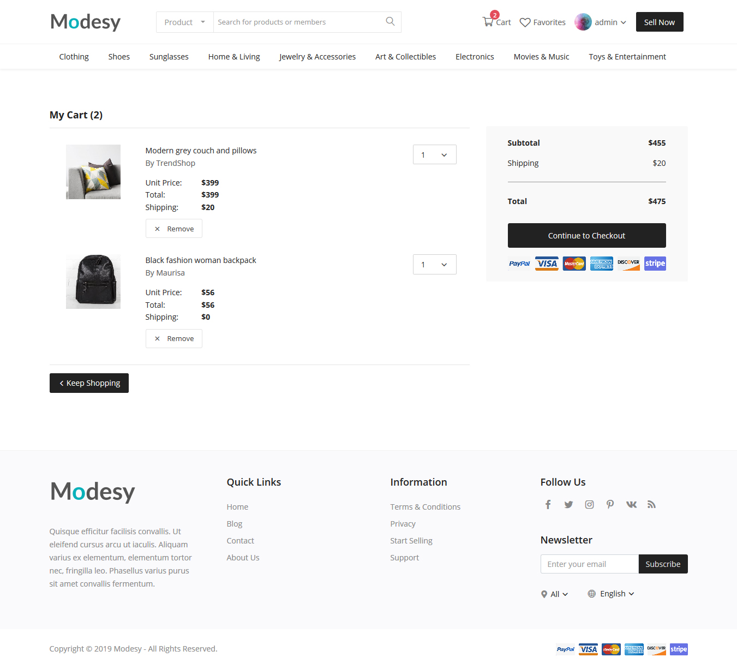Click the search magnifier icon

point(390,21)
